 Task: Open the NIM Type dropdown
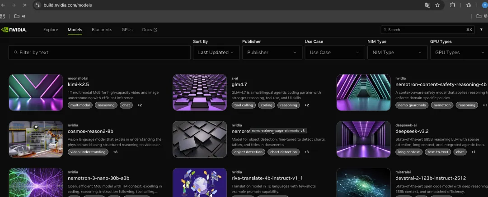(x=398, y=52)
